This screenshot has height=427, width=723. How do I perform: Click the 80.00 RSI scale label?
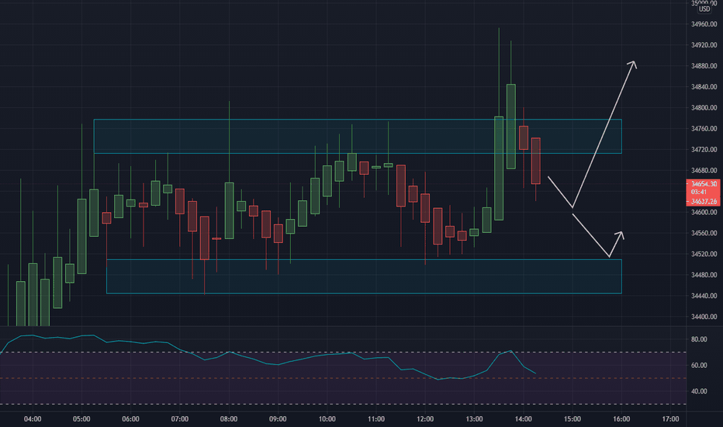tap(699, 339)
